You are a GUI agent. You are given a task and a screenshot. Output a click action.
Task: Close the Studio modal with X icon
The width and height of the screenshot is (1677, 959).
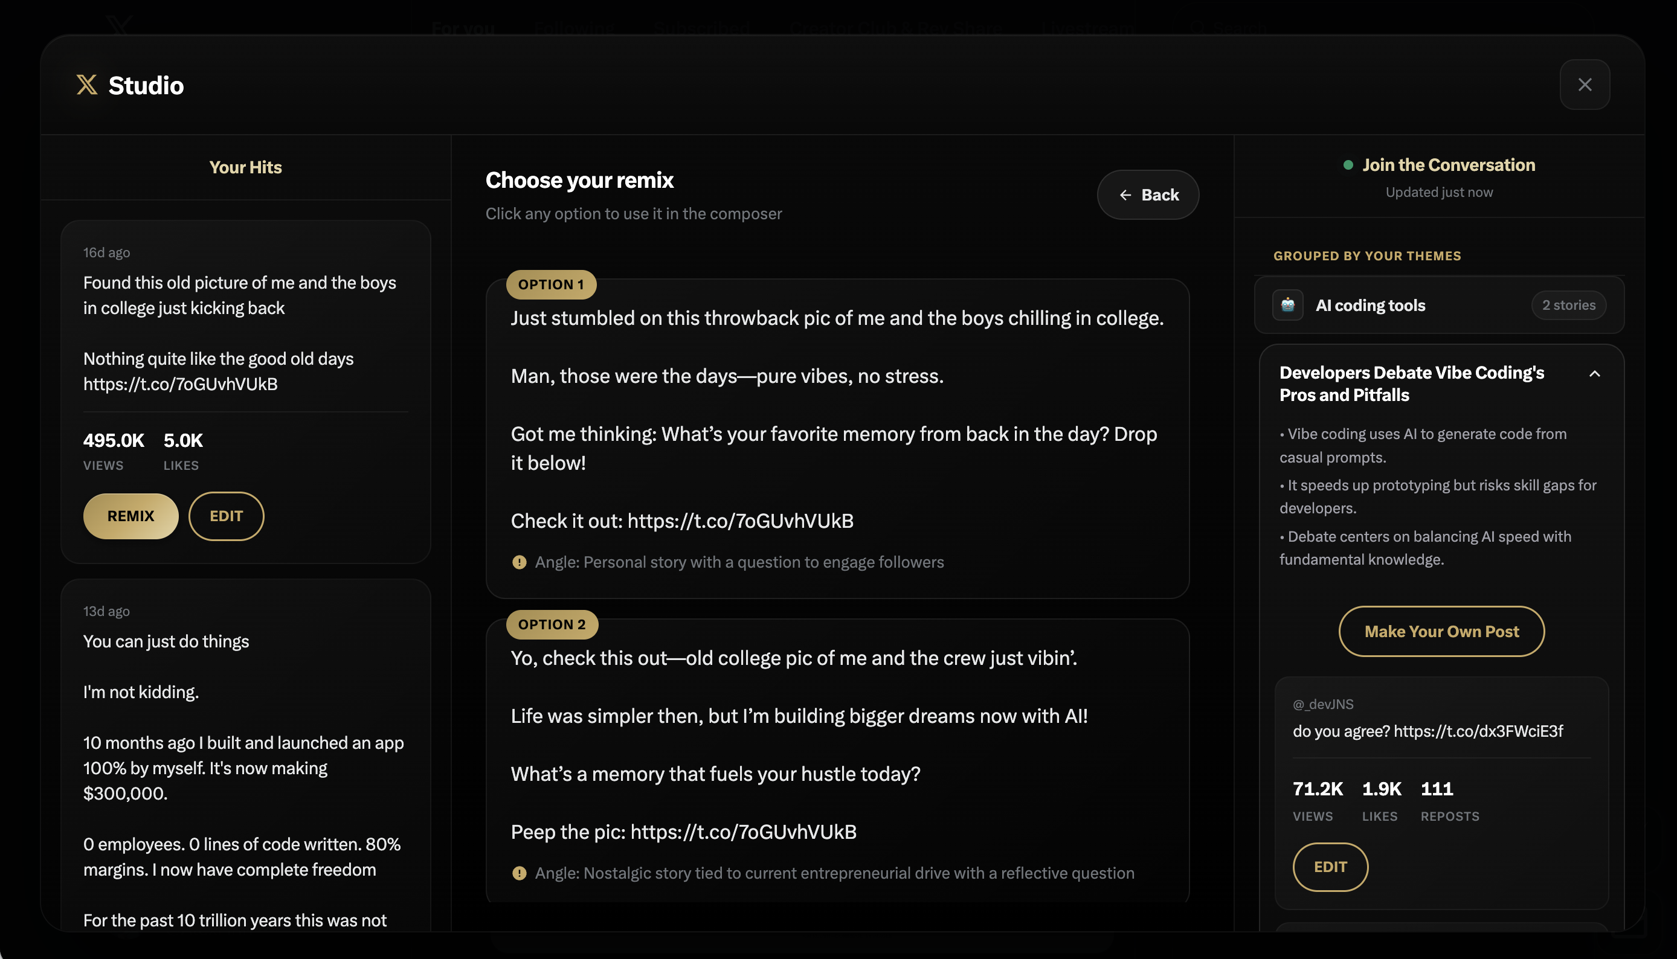[1584, 85]
